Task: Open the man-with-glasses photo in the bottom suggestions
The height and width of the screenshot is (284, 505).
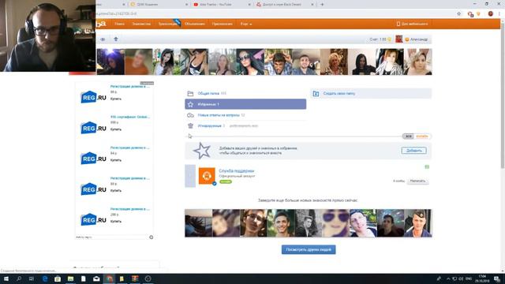Action: [254, 223]
